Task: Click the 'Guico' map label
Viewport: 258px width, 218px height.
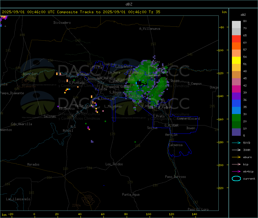Action: (175, 80)
